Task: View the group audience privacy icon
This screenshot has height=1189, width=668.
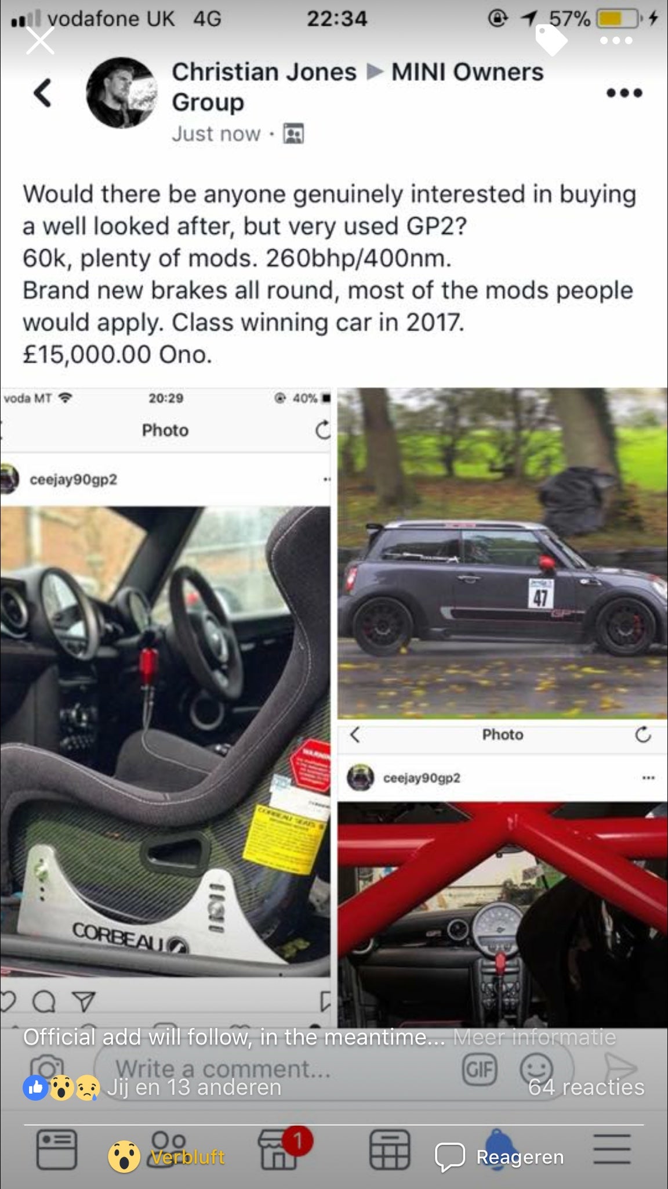Action: [x=293, y=134]
